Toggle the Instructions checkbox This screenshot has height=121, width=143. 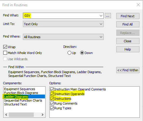[52, 99]
